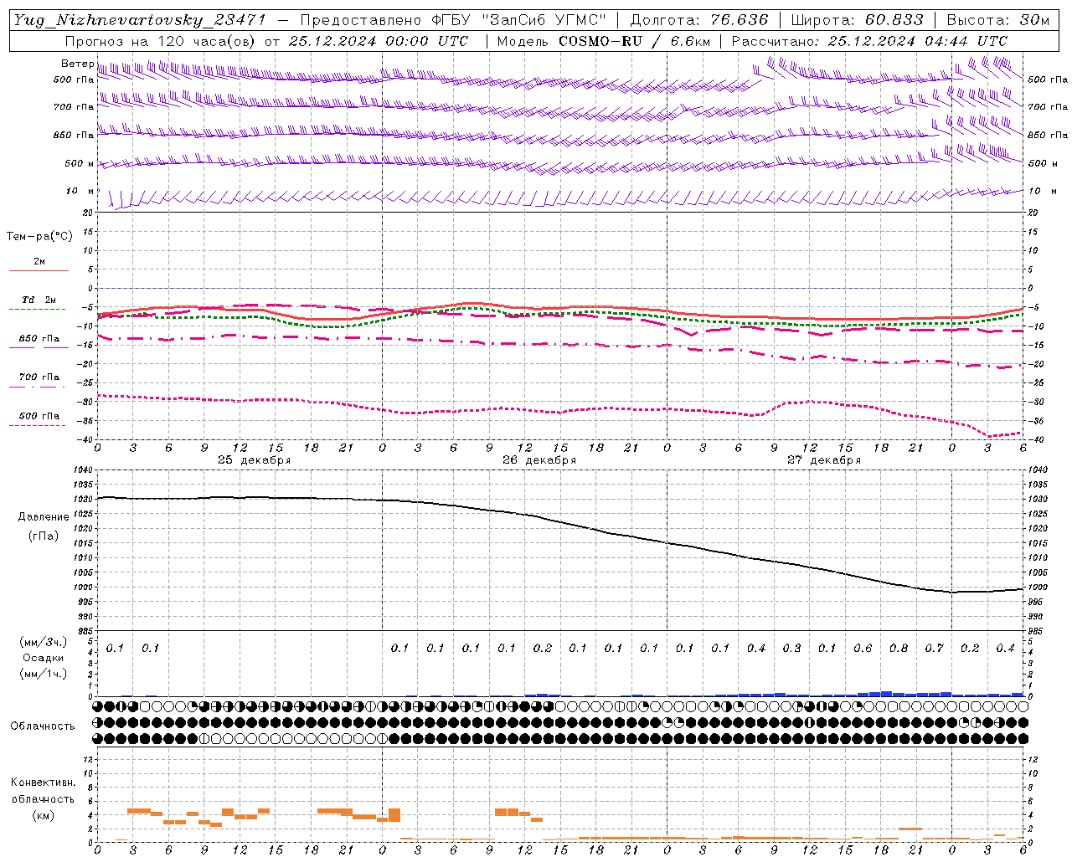Screen dimensions: 1072x857
Task: Select the 'Высота: 30м' header field
Action: 997,20
